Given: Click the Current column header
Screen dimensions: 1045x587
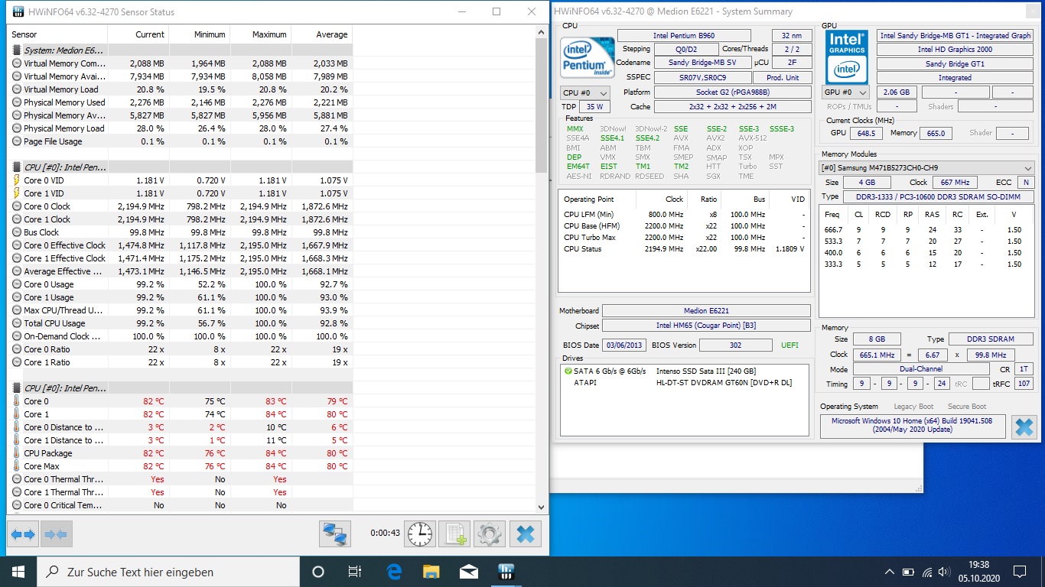Looking at the screenshot, I should (x=138, y=34).
